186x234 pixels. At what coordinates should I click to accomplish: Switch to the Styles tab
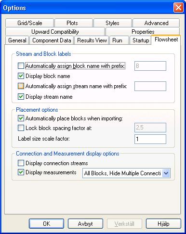point(113,23)
